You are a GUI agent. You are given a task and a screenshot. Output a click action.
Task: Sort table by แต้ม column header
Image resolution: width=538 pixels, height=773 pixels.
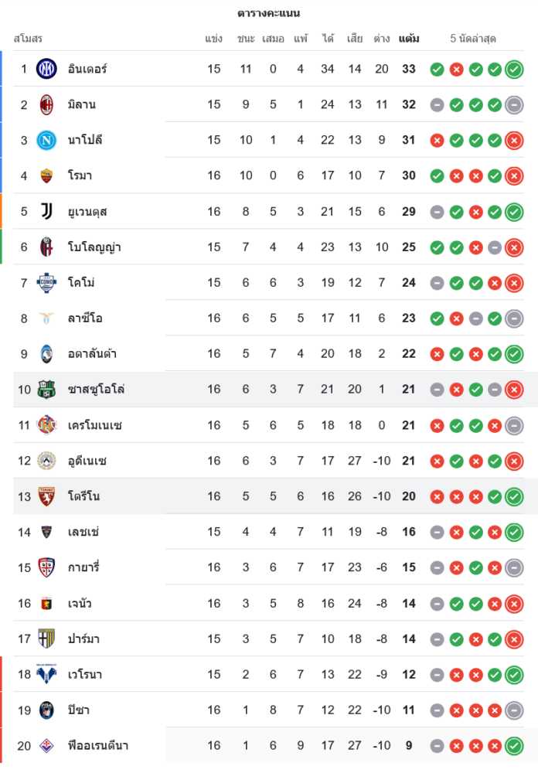pyautogui.click(x=409, y=39)
